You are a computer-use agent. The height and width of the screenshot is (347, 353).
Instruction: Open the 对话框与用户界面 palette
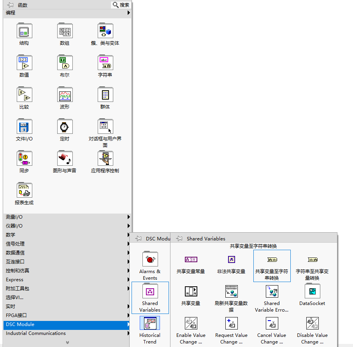tap(105, 127)
